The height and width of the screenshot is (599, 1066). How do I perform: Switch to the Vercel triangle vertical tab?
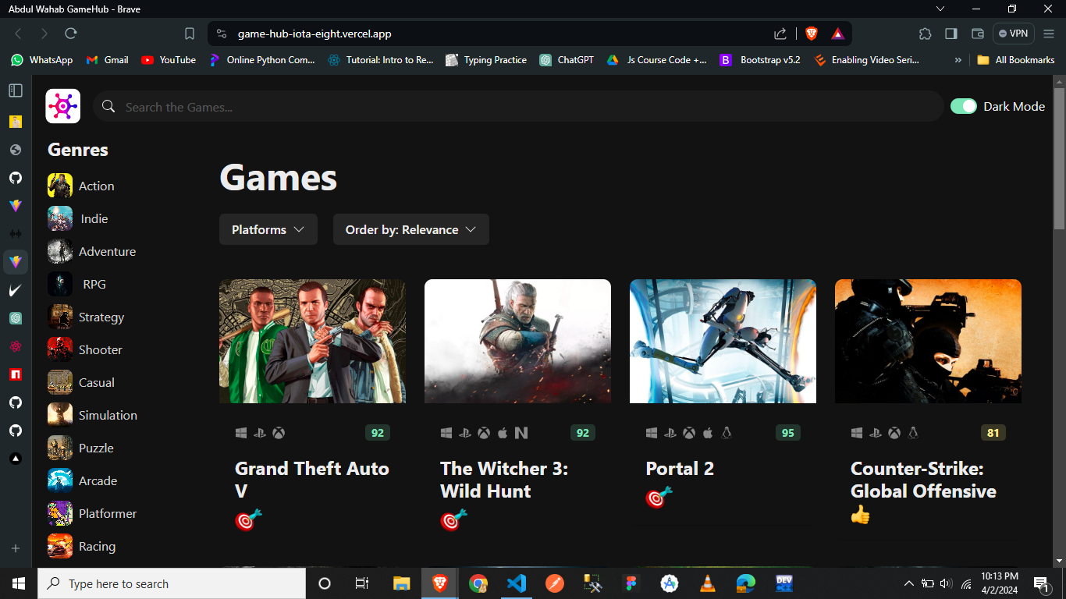tap(16, 459)
